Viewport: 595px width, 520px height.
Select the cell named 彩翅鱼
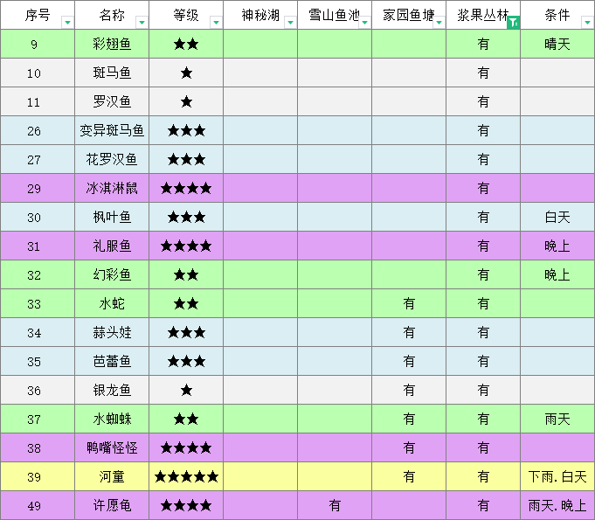112,44
